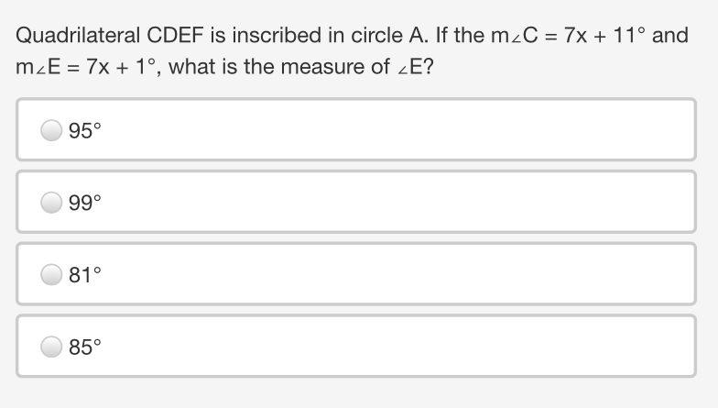Screen dimensions: 718x408
Task: Click the 99° answer text label
Action: point(84,203)
